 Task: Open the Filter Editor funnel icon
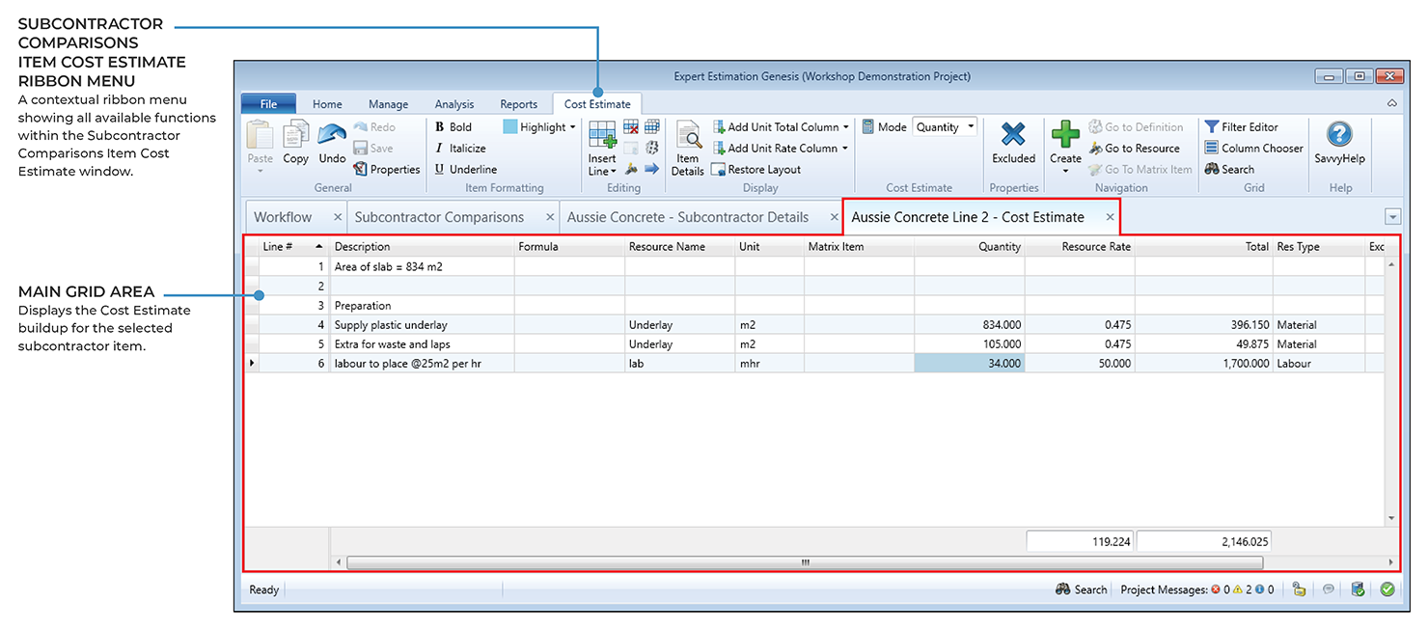[1212, 126]
